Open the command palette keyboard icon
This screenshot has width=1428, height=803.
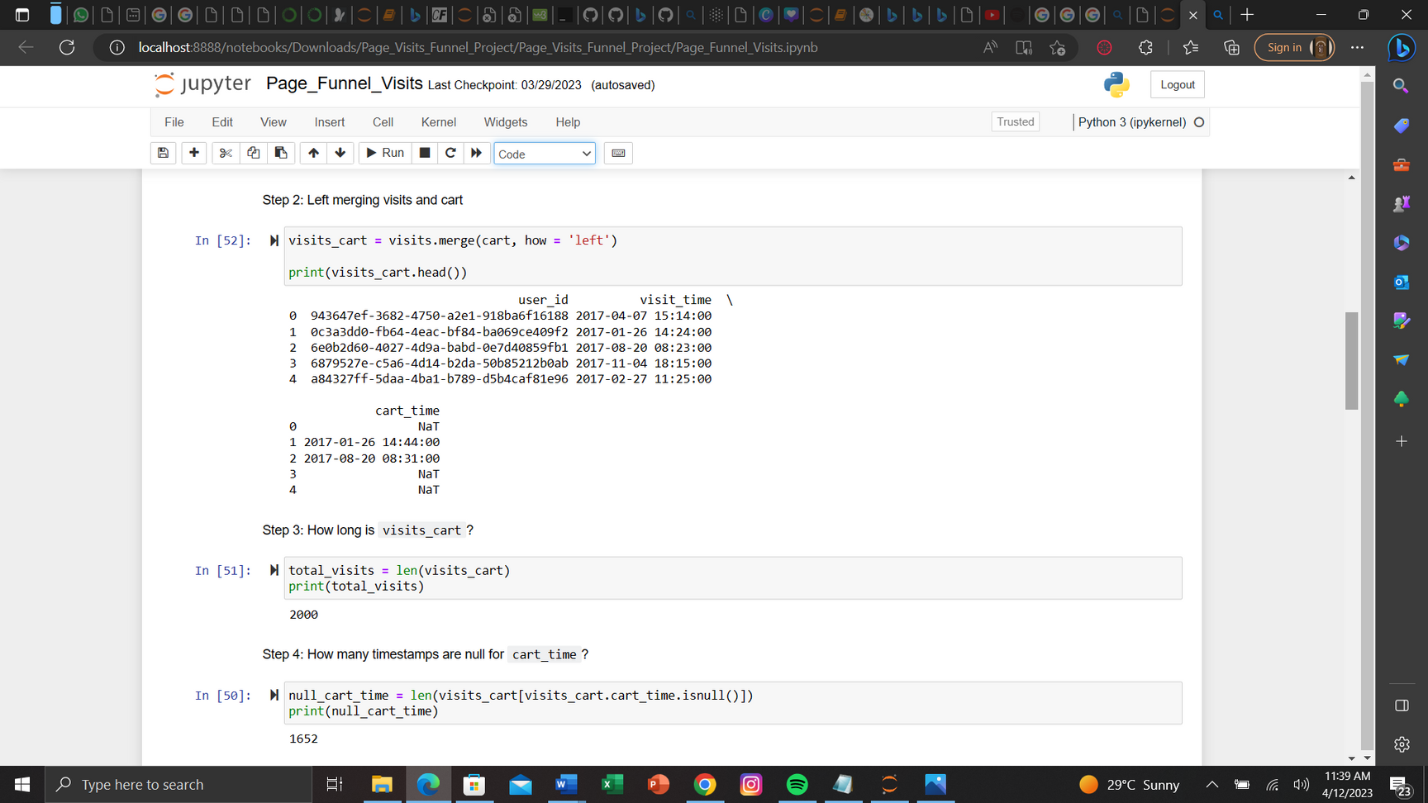tap(618, 153)
